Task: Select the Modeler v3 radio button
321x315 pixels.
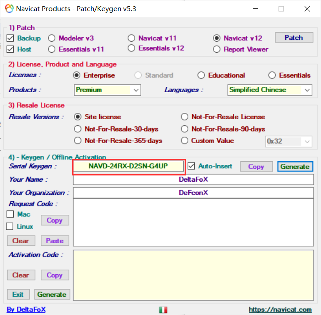Action: pyautogui.click(x=52, y=38)
